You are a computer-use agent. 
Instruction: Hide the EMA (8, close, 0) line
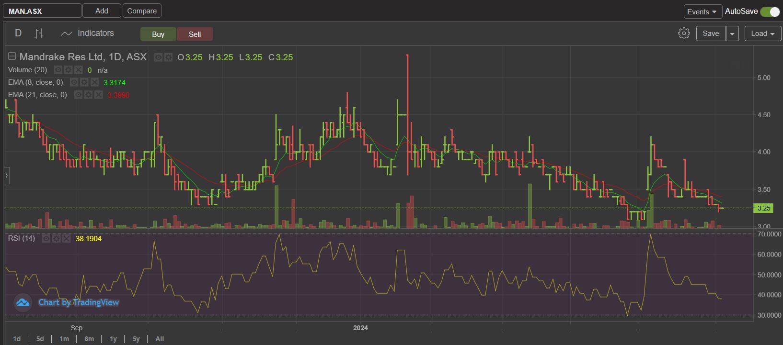74,82
